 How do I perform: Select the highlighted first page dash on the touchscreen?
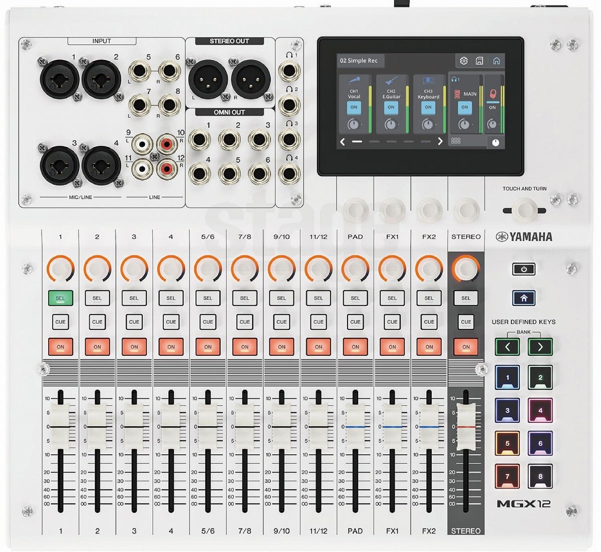(x=357, y=142)
